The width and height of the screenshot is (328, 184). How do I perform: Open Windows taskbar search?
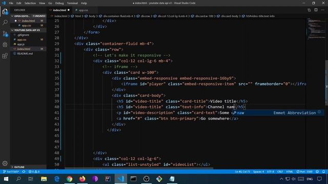pos(18,179)
